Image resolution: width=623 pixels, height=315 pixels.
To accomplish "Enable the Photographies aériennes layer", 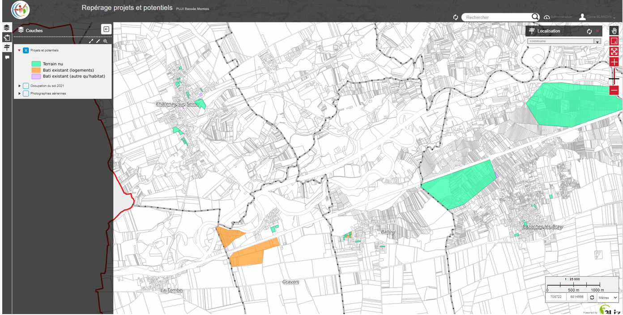I will click(x=26, y=93).
